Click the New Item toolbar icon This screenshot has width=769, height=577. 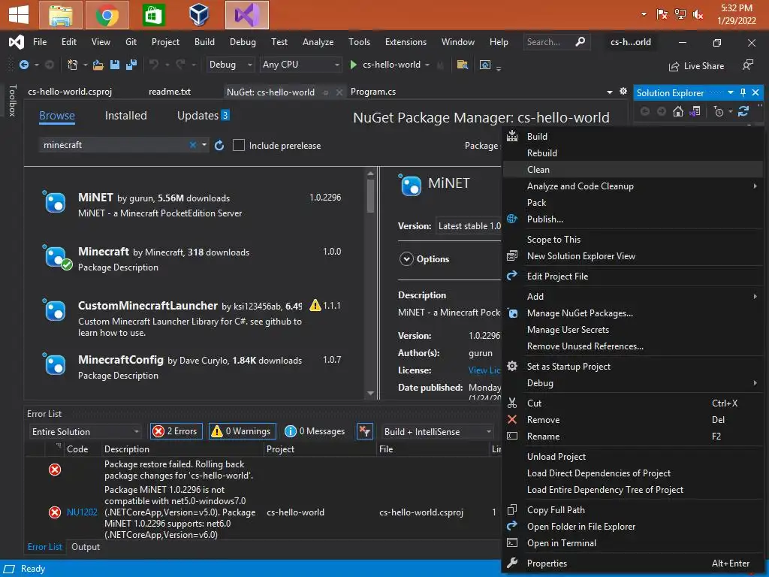tap(73, 65)
